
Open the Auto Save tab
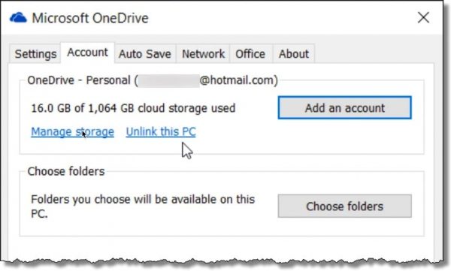pos(145,54)
